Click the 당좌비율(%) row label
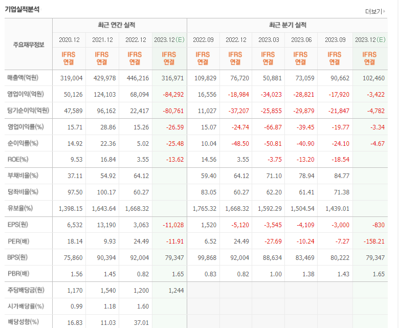Screen dimensions: 399x328 [23, 192]
